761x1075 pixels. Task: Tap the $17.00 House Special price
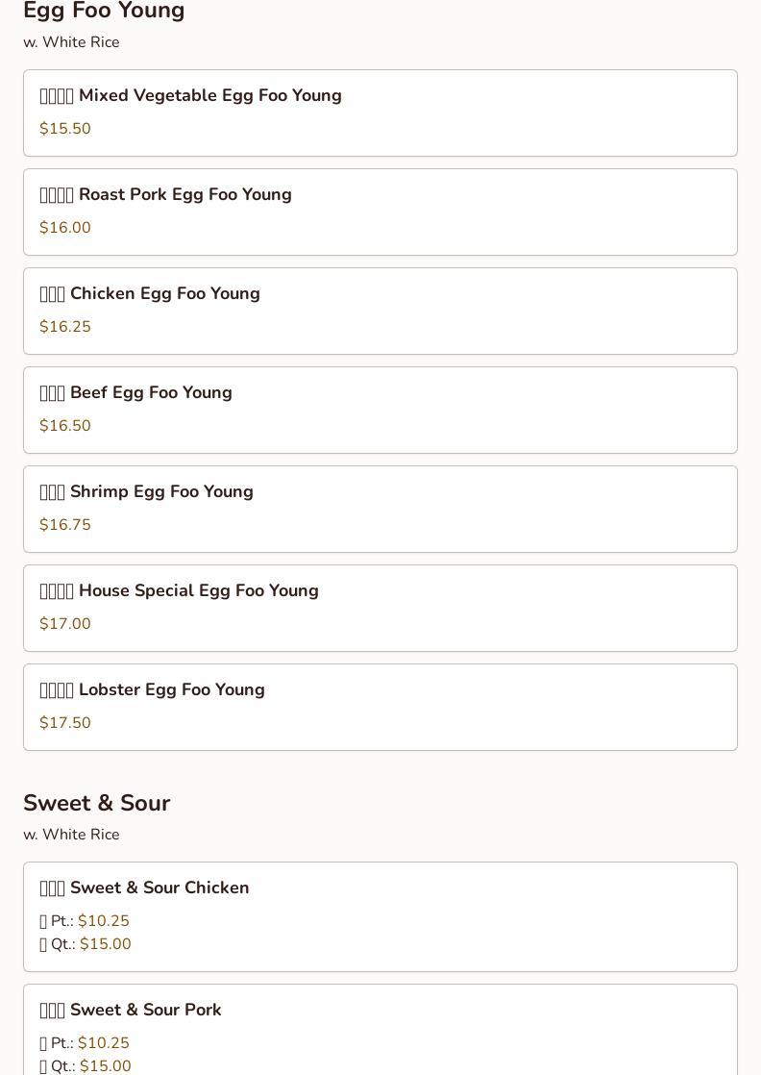point(65,624)
